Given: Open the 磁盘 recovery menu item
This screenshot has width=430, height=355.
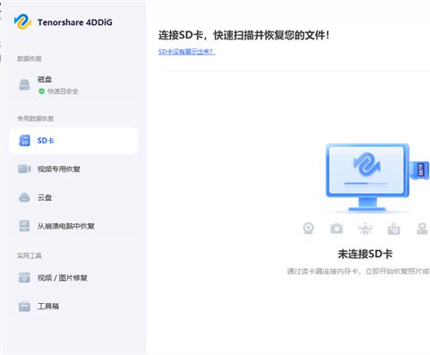Looking at the screenshot, I should 73,85.
